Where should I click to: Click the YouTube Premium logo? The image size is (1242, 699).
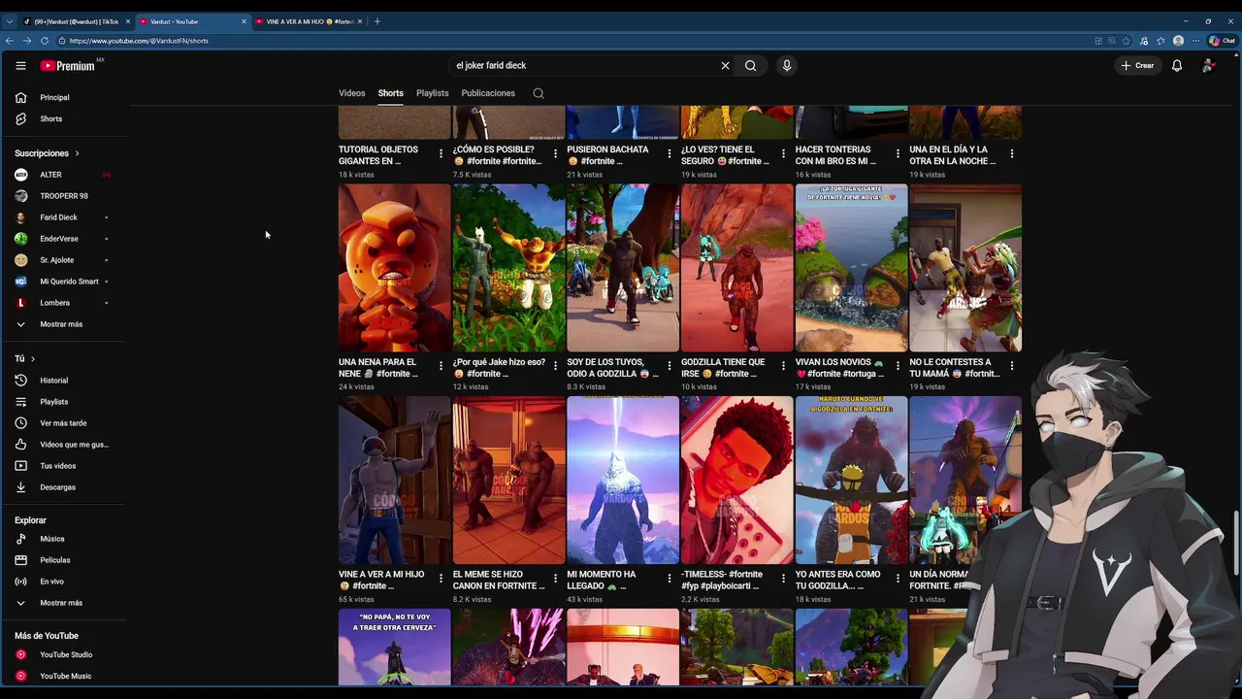68,65
